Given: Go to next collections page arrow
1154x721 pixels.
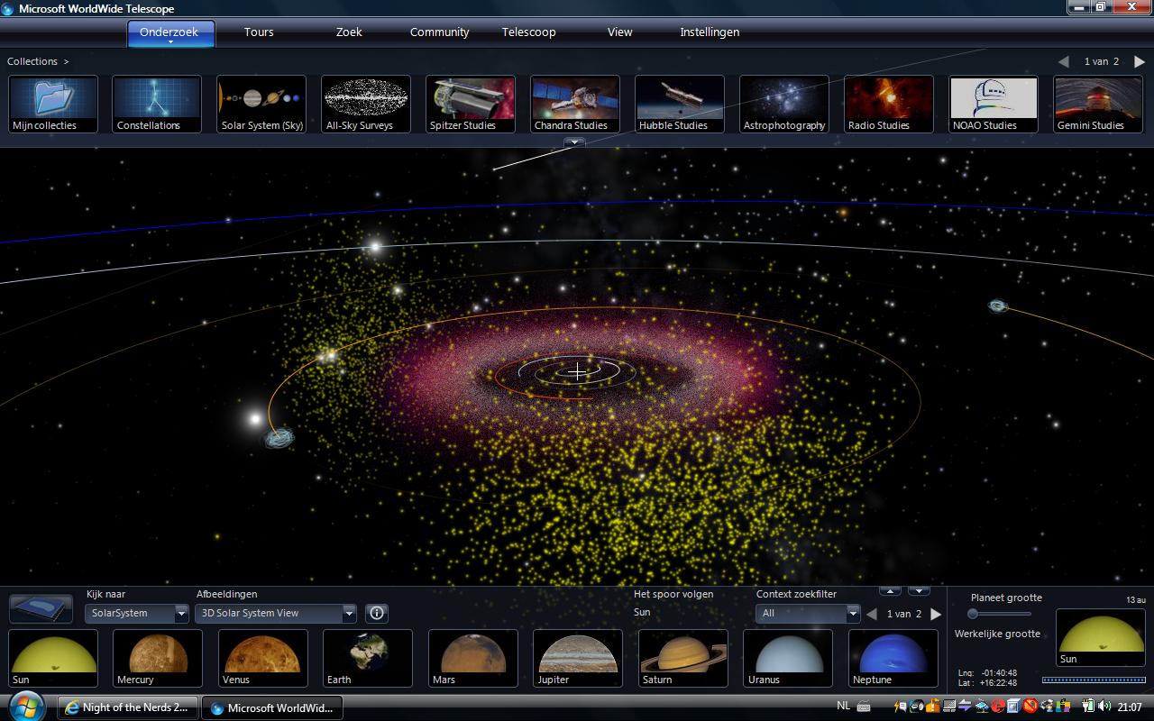Looking at the screenshot, I should tap(1140, 61).
